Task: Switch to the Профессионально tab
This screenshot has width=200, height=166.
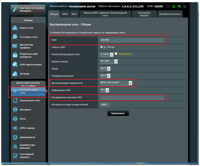Action: tap(170, 14)
